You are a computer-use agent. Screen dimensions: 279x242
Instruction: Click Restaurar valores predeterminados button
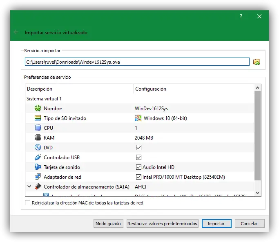163,224
